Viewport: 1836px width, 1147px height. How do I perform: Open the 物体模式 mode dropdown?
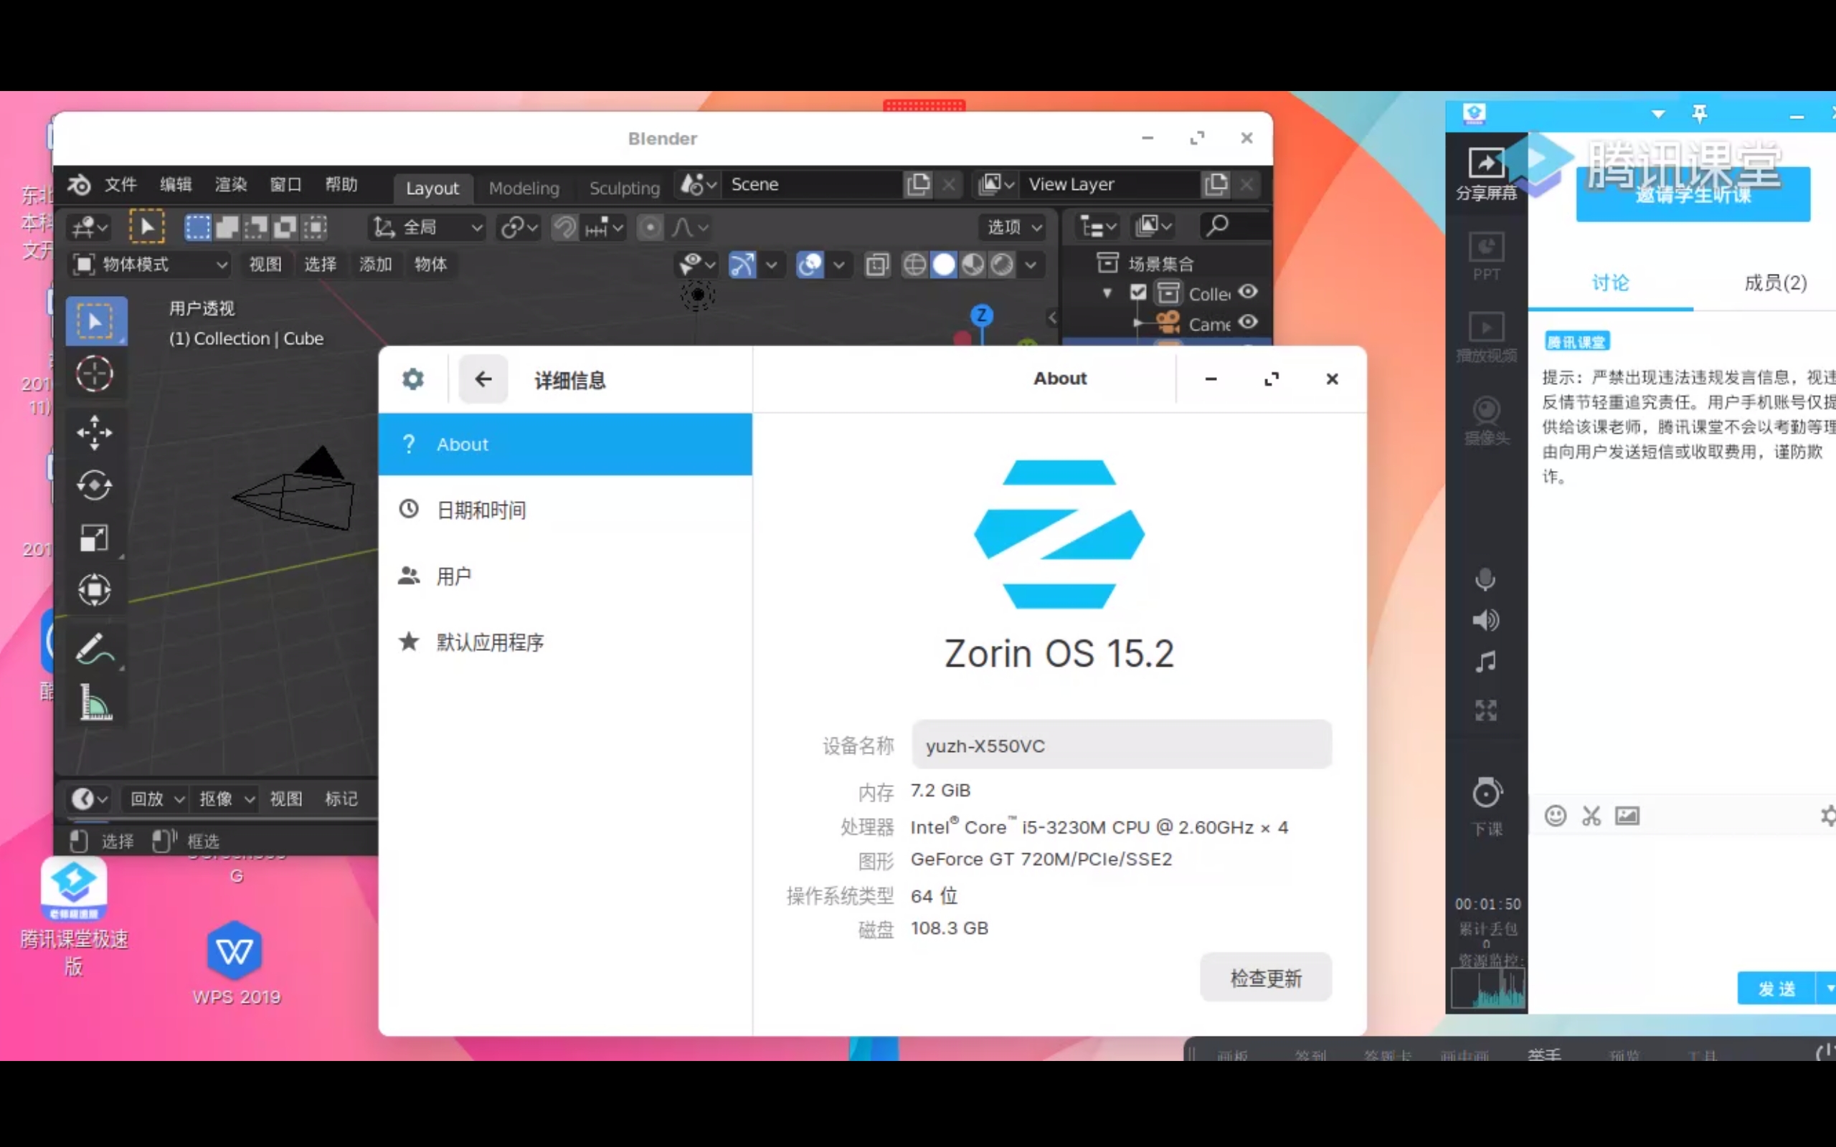click(x=148, y=264)
